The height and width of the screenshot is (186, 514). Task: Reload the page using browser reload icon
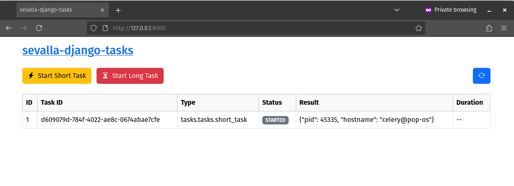39,28
